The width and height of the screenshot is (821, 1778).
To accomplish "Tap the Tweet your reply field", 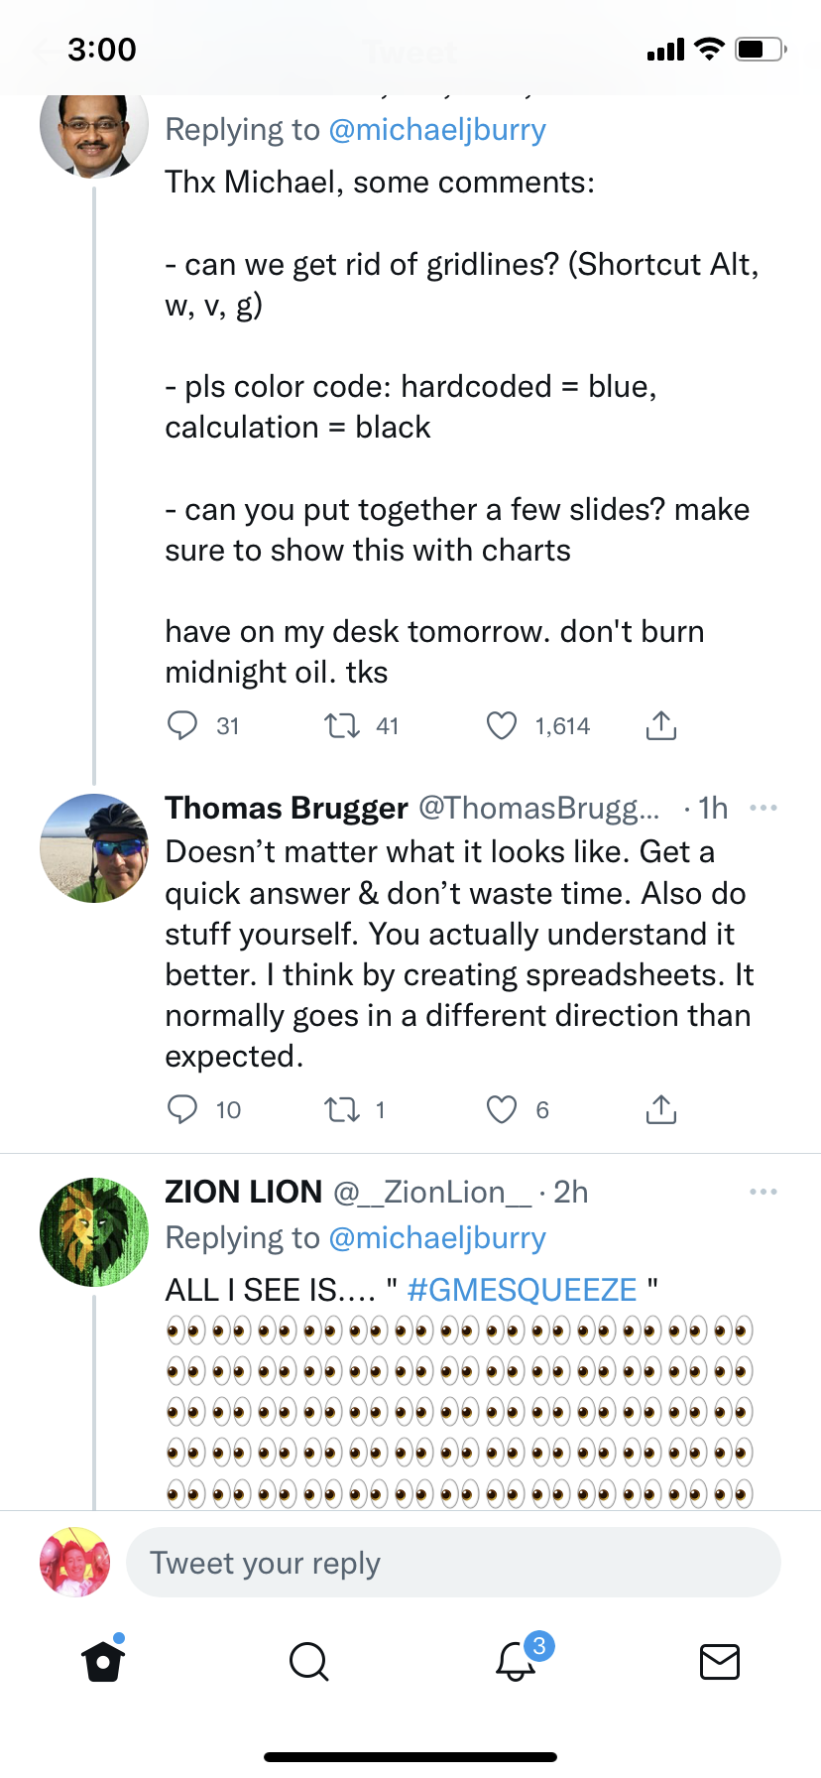I will coord(453,1563).
